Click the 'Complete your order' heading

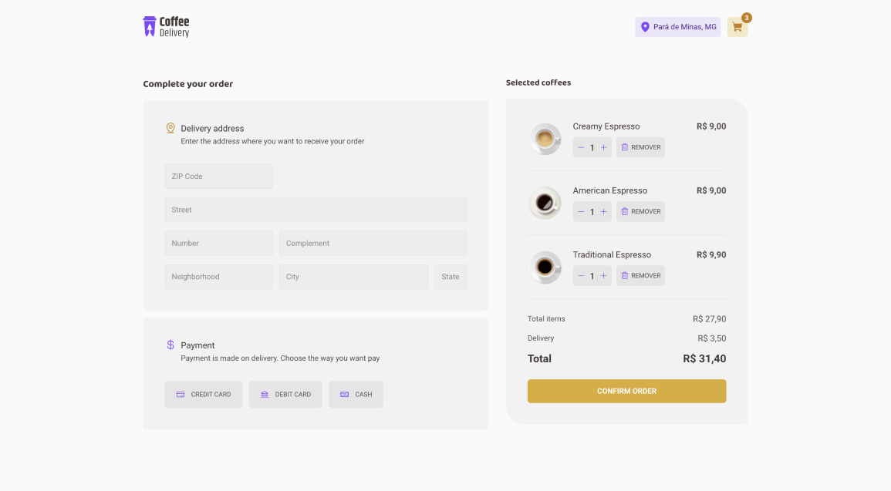188,84
